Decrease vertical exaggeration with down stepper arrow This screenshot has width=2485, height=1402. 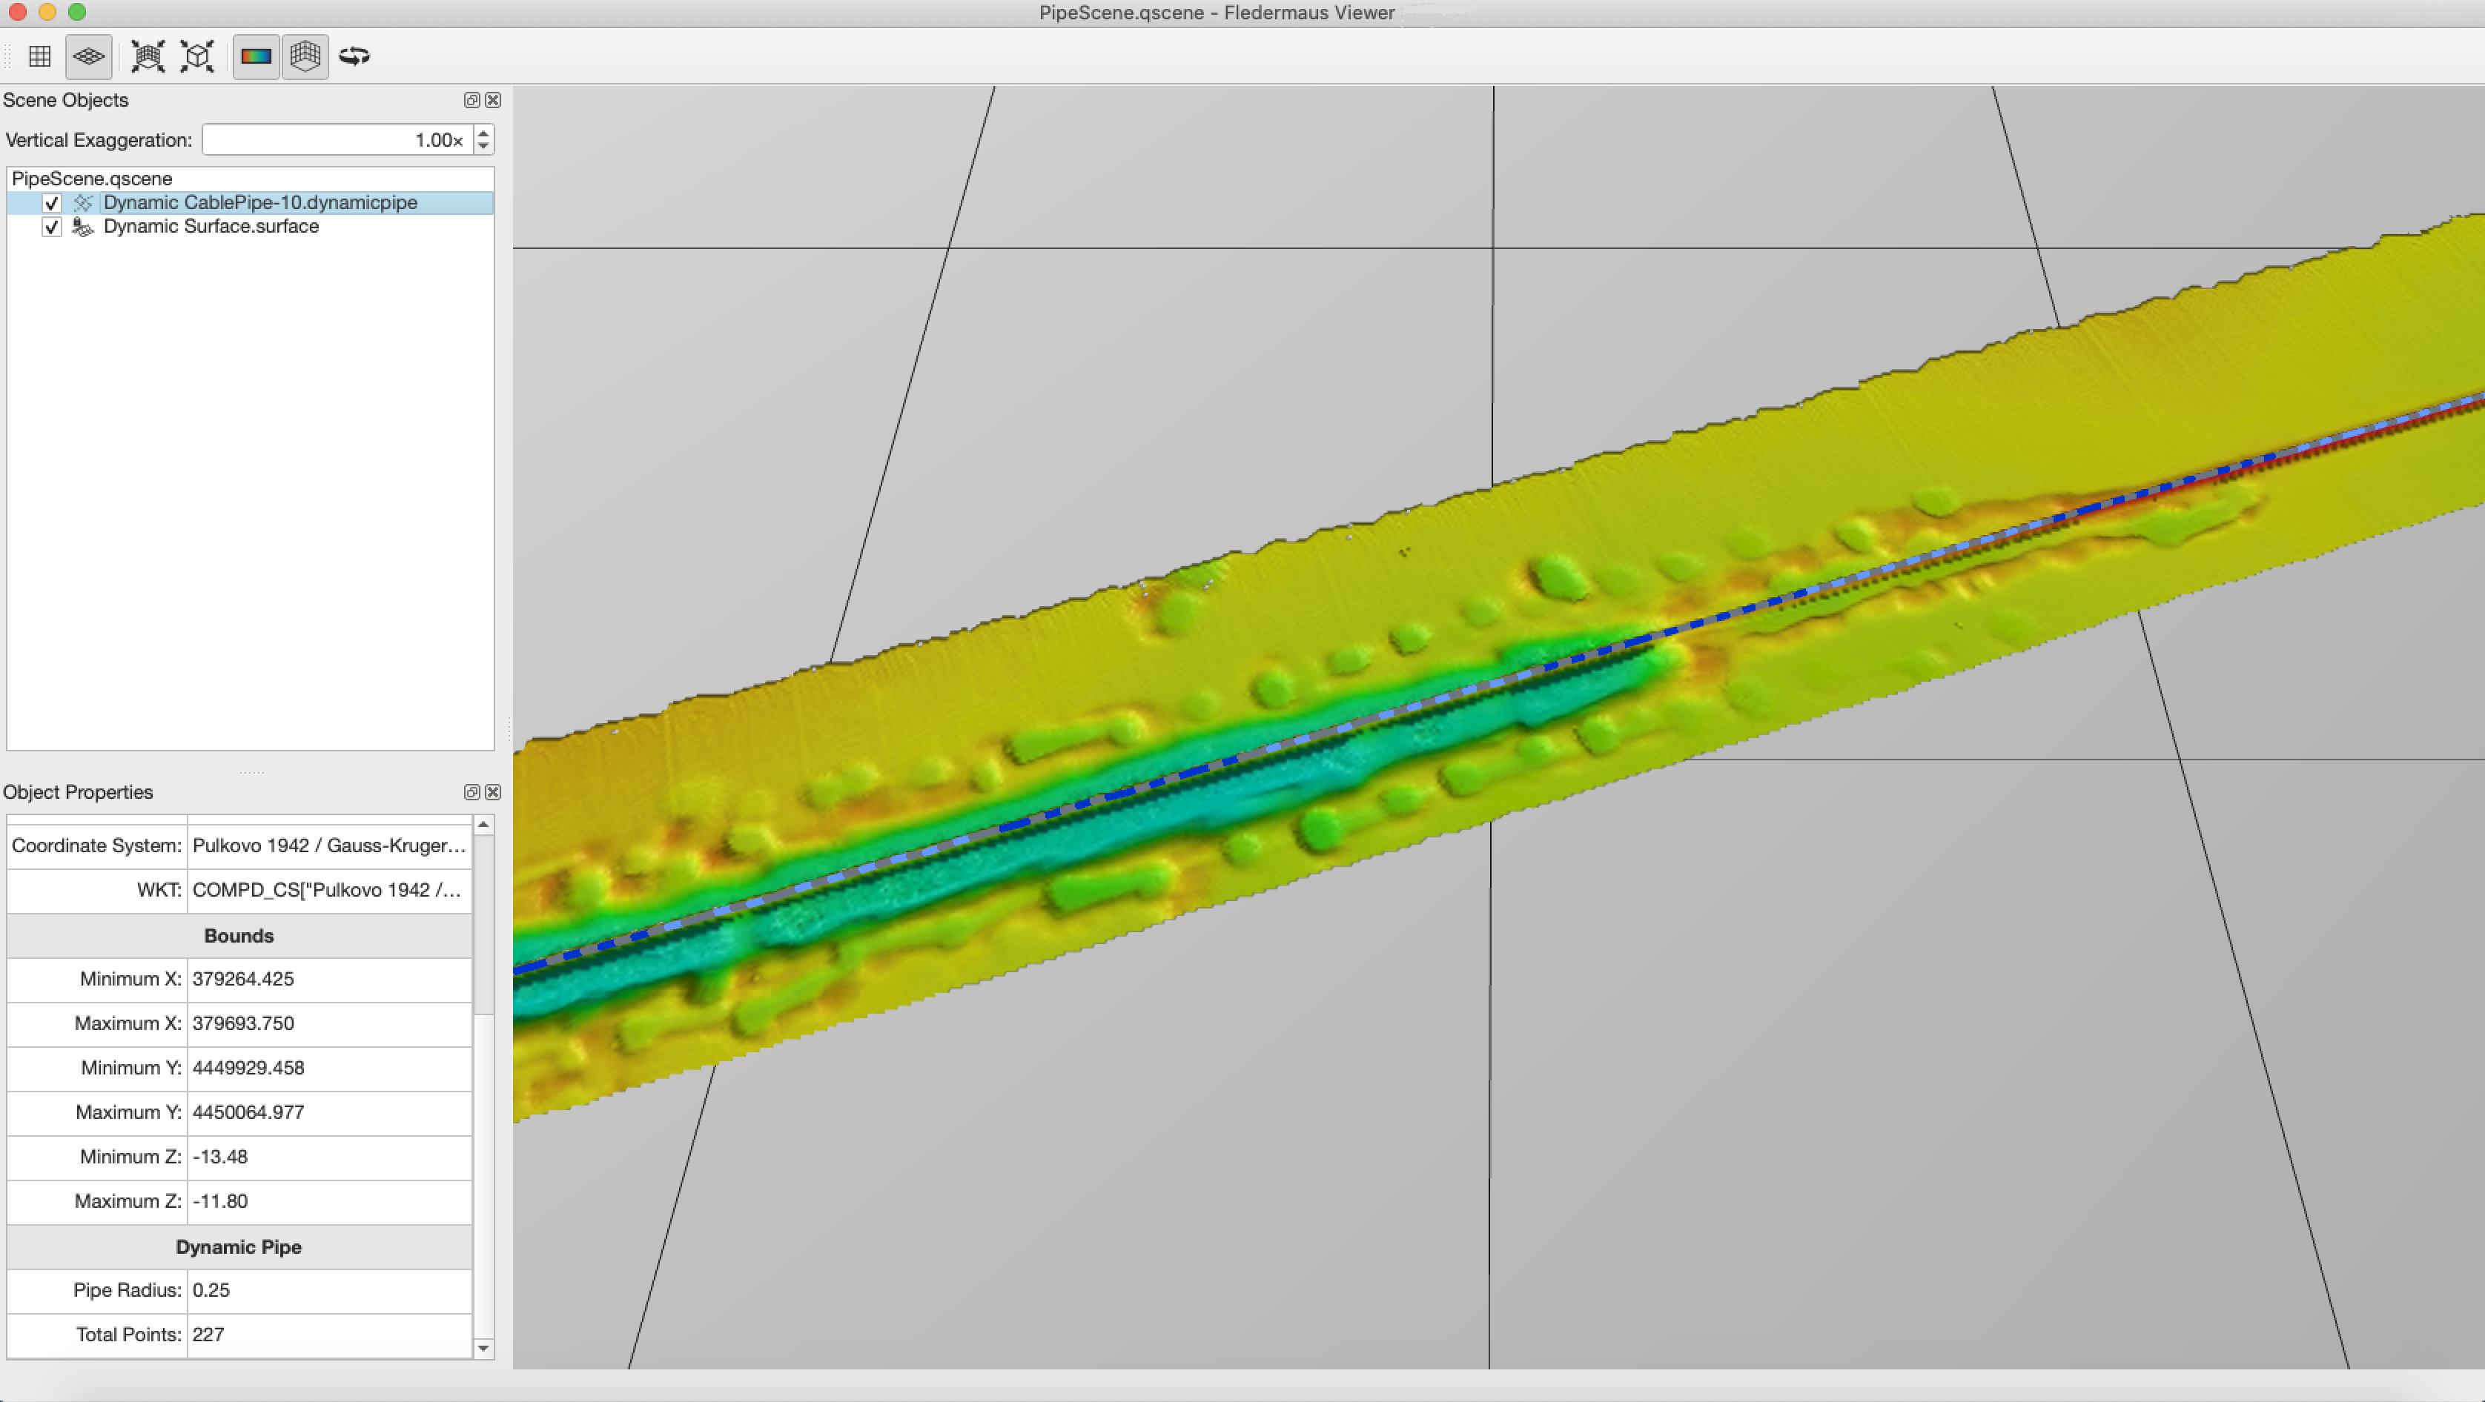(x=483, y=147)
